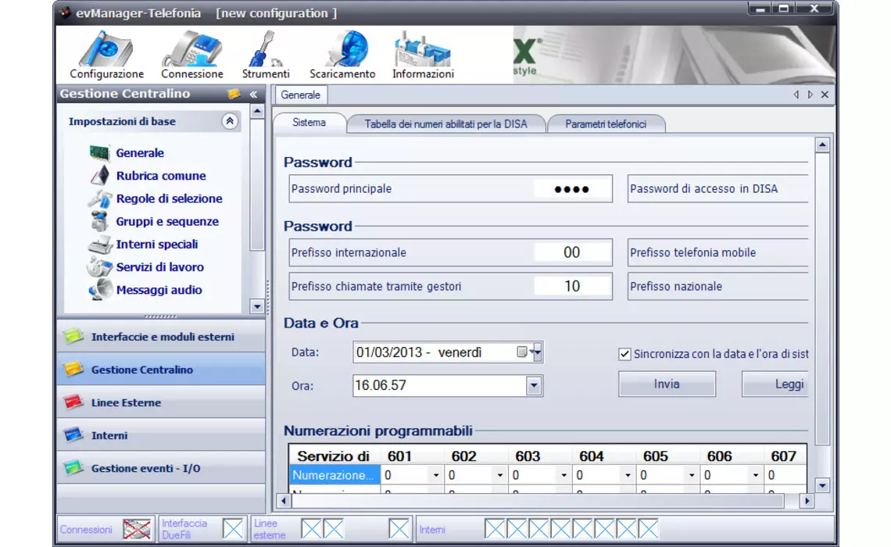Image resolution: width=891 pixels, height=547 pixels.
Task: Open the Configurazione toolbar icon
Action: click(106, 49)
